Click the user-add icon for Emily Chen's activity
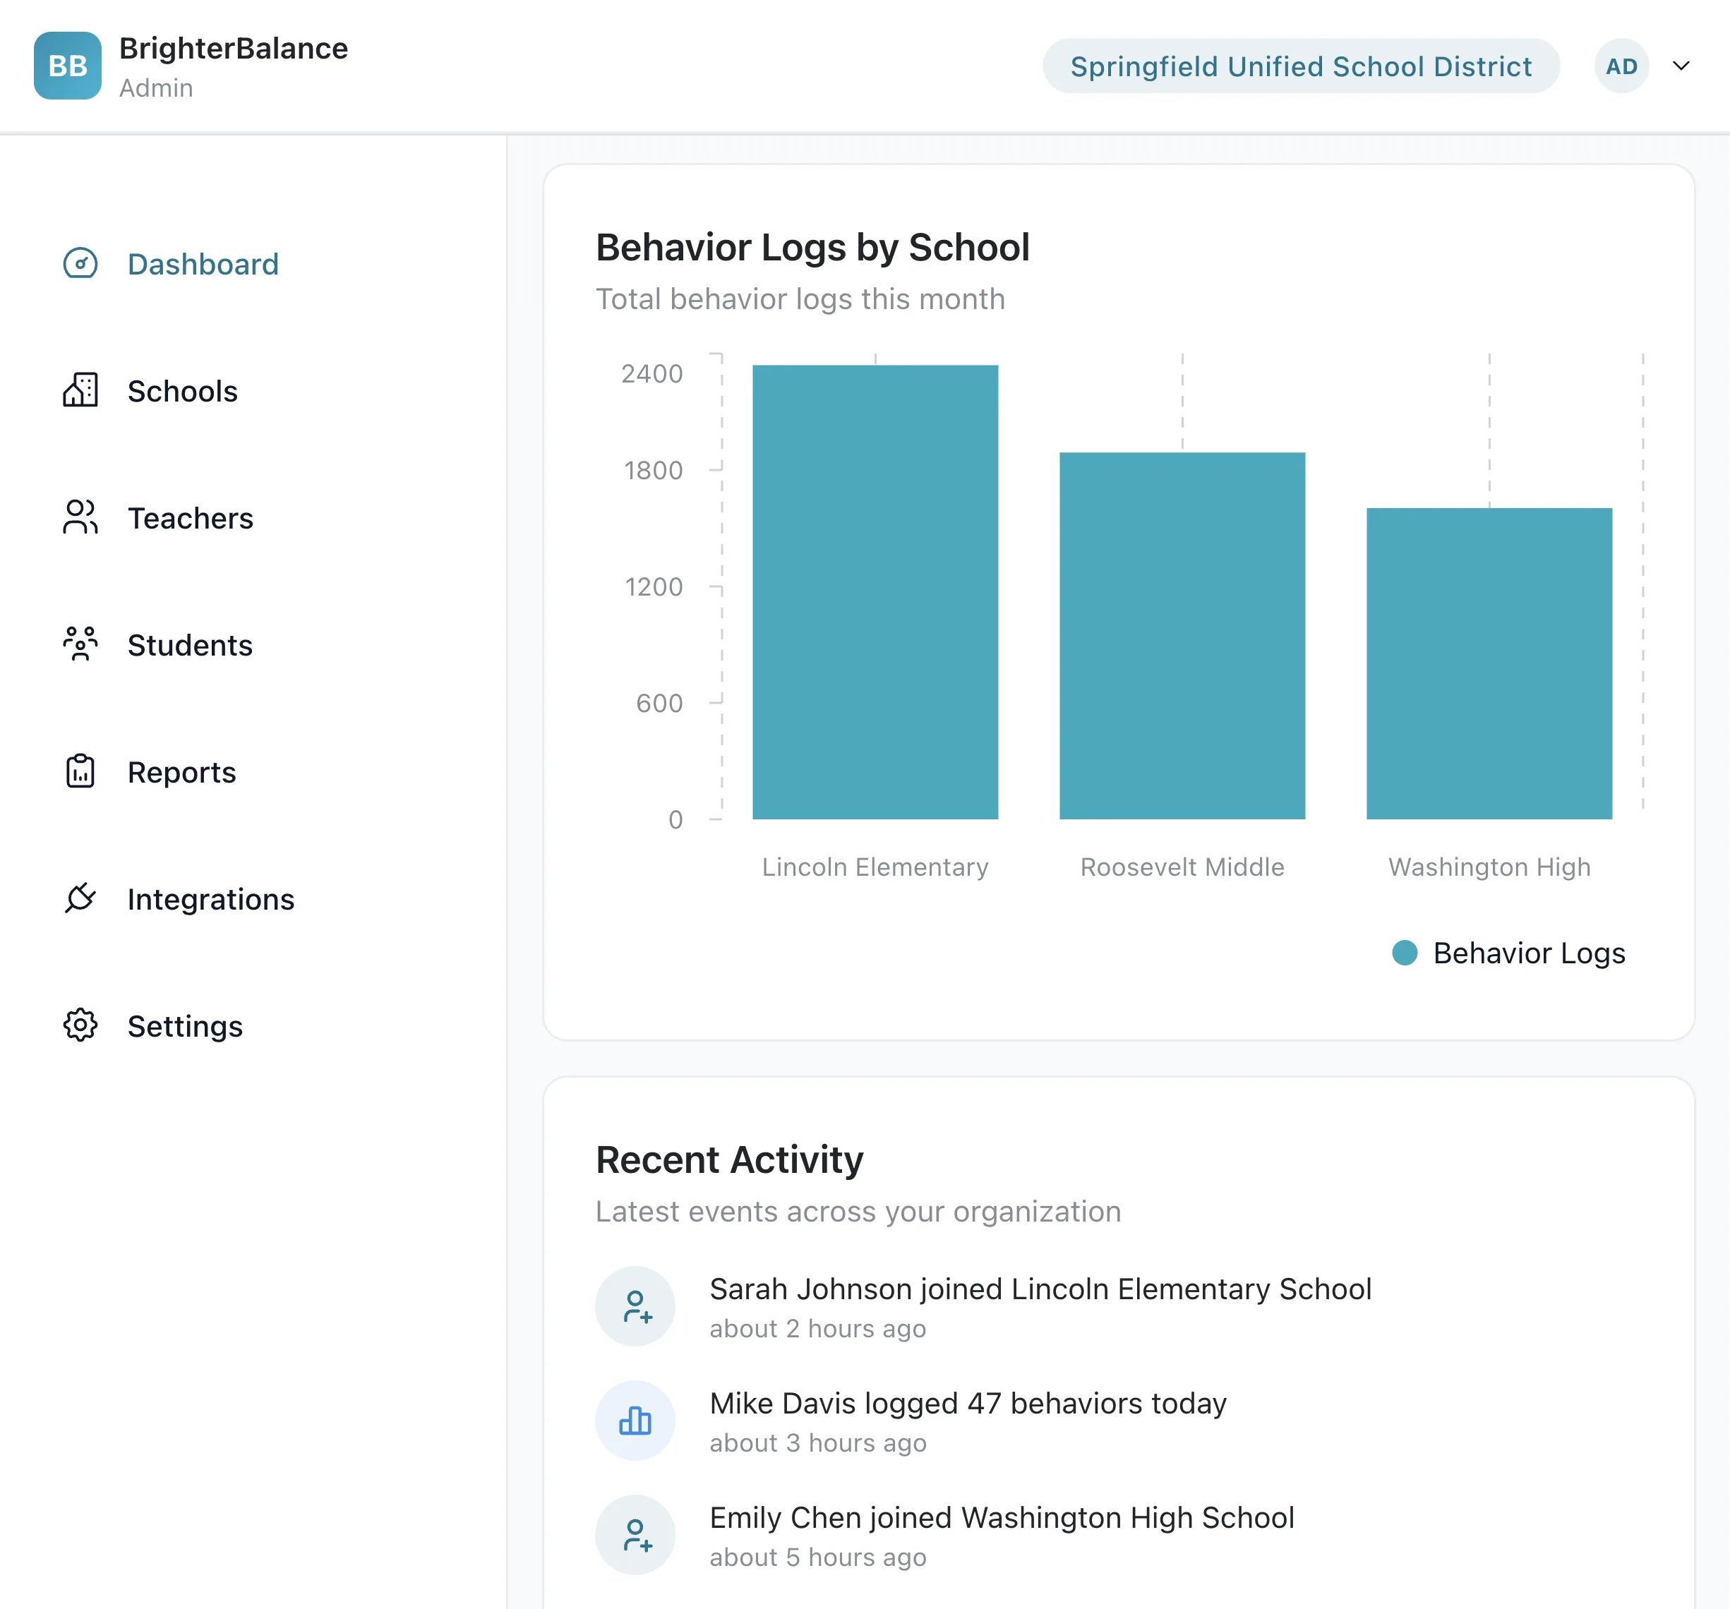1730x1609 pixels. click(635, 1535)
